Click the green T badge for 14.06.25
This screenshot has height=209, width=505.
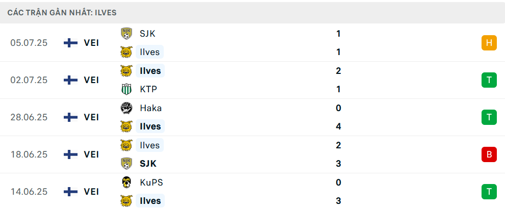click(489, 192)
